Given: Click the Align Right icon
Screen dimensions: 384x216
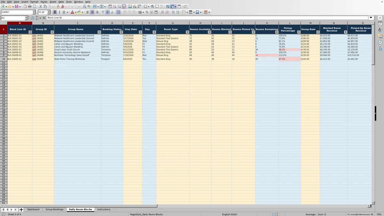Looking at the screenshot, I should [x=97, y=12].
